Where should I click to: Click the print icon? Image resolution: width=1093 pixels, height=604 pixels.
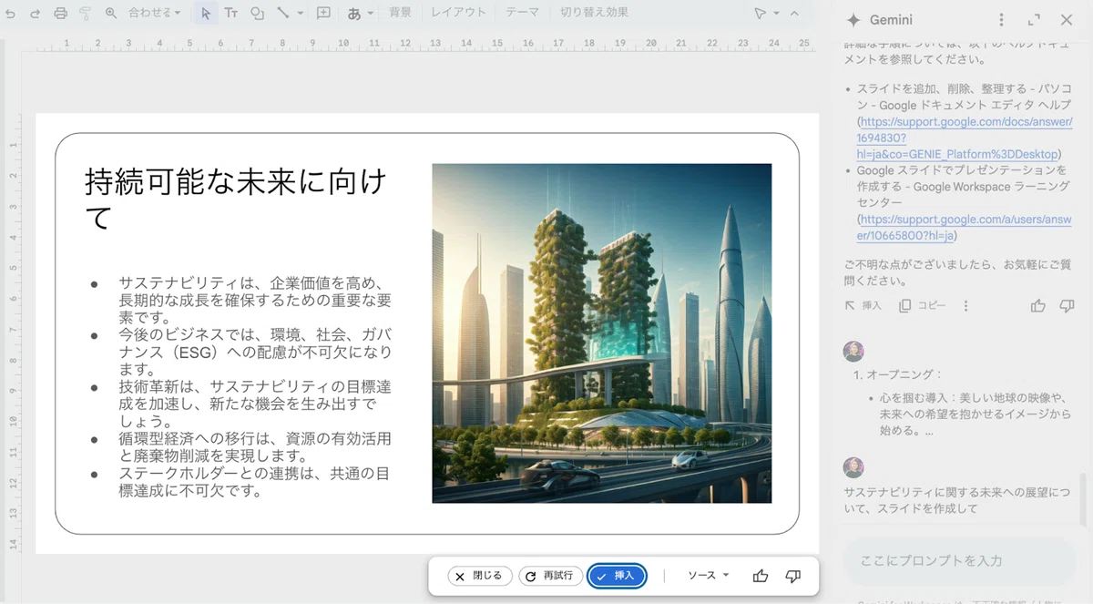tap(60, 14)
